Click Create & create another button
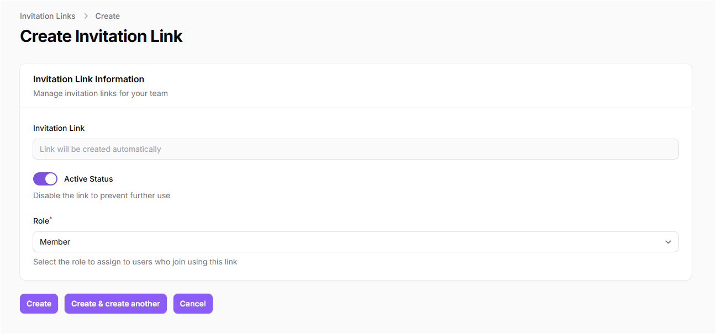Screen dimensions: 716x334 click(115, 304)
